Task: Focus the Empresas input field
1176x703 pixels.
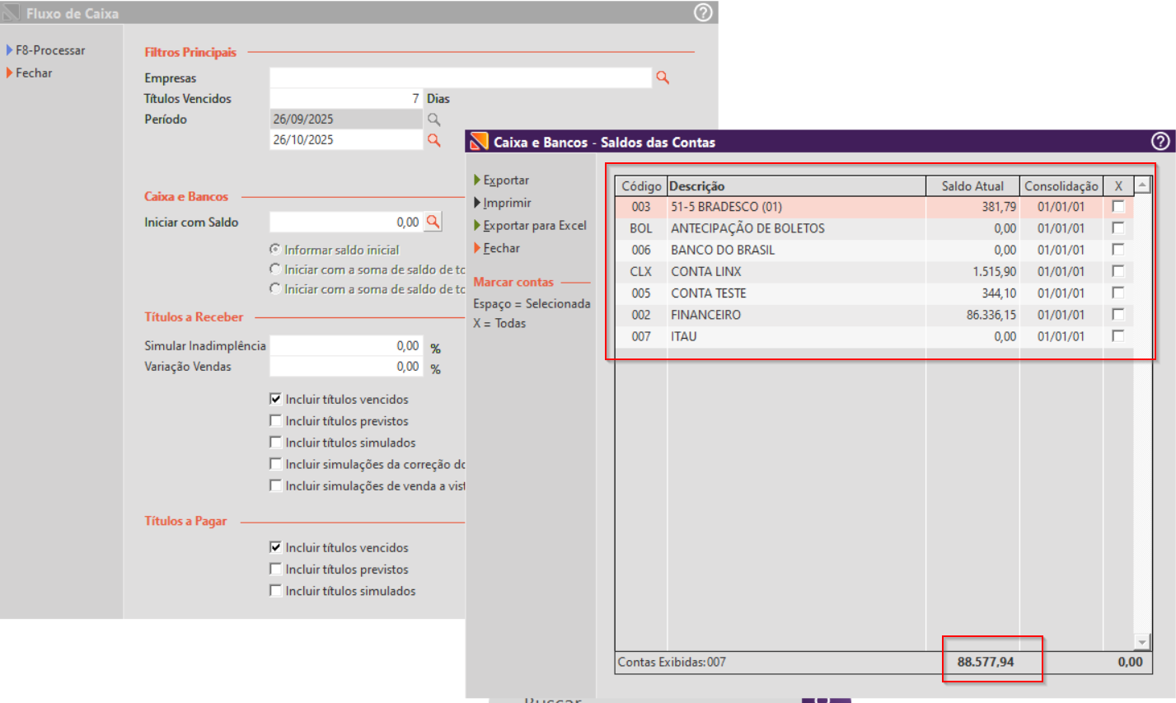Action: tap(461, 77)
